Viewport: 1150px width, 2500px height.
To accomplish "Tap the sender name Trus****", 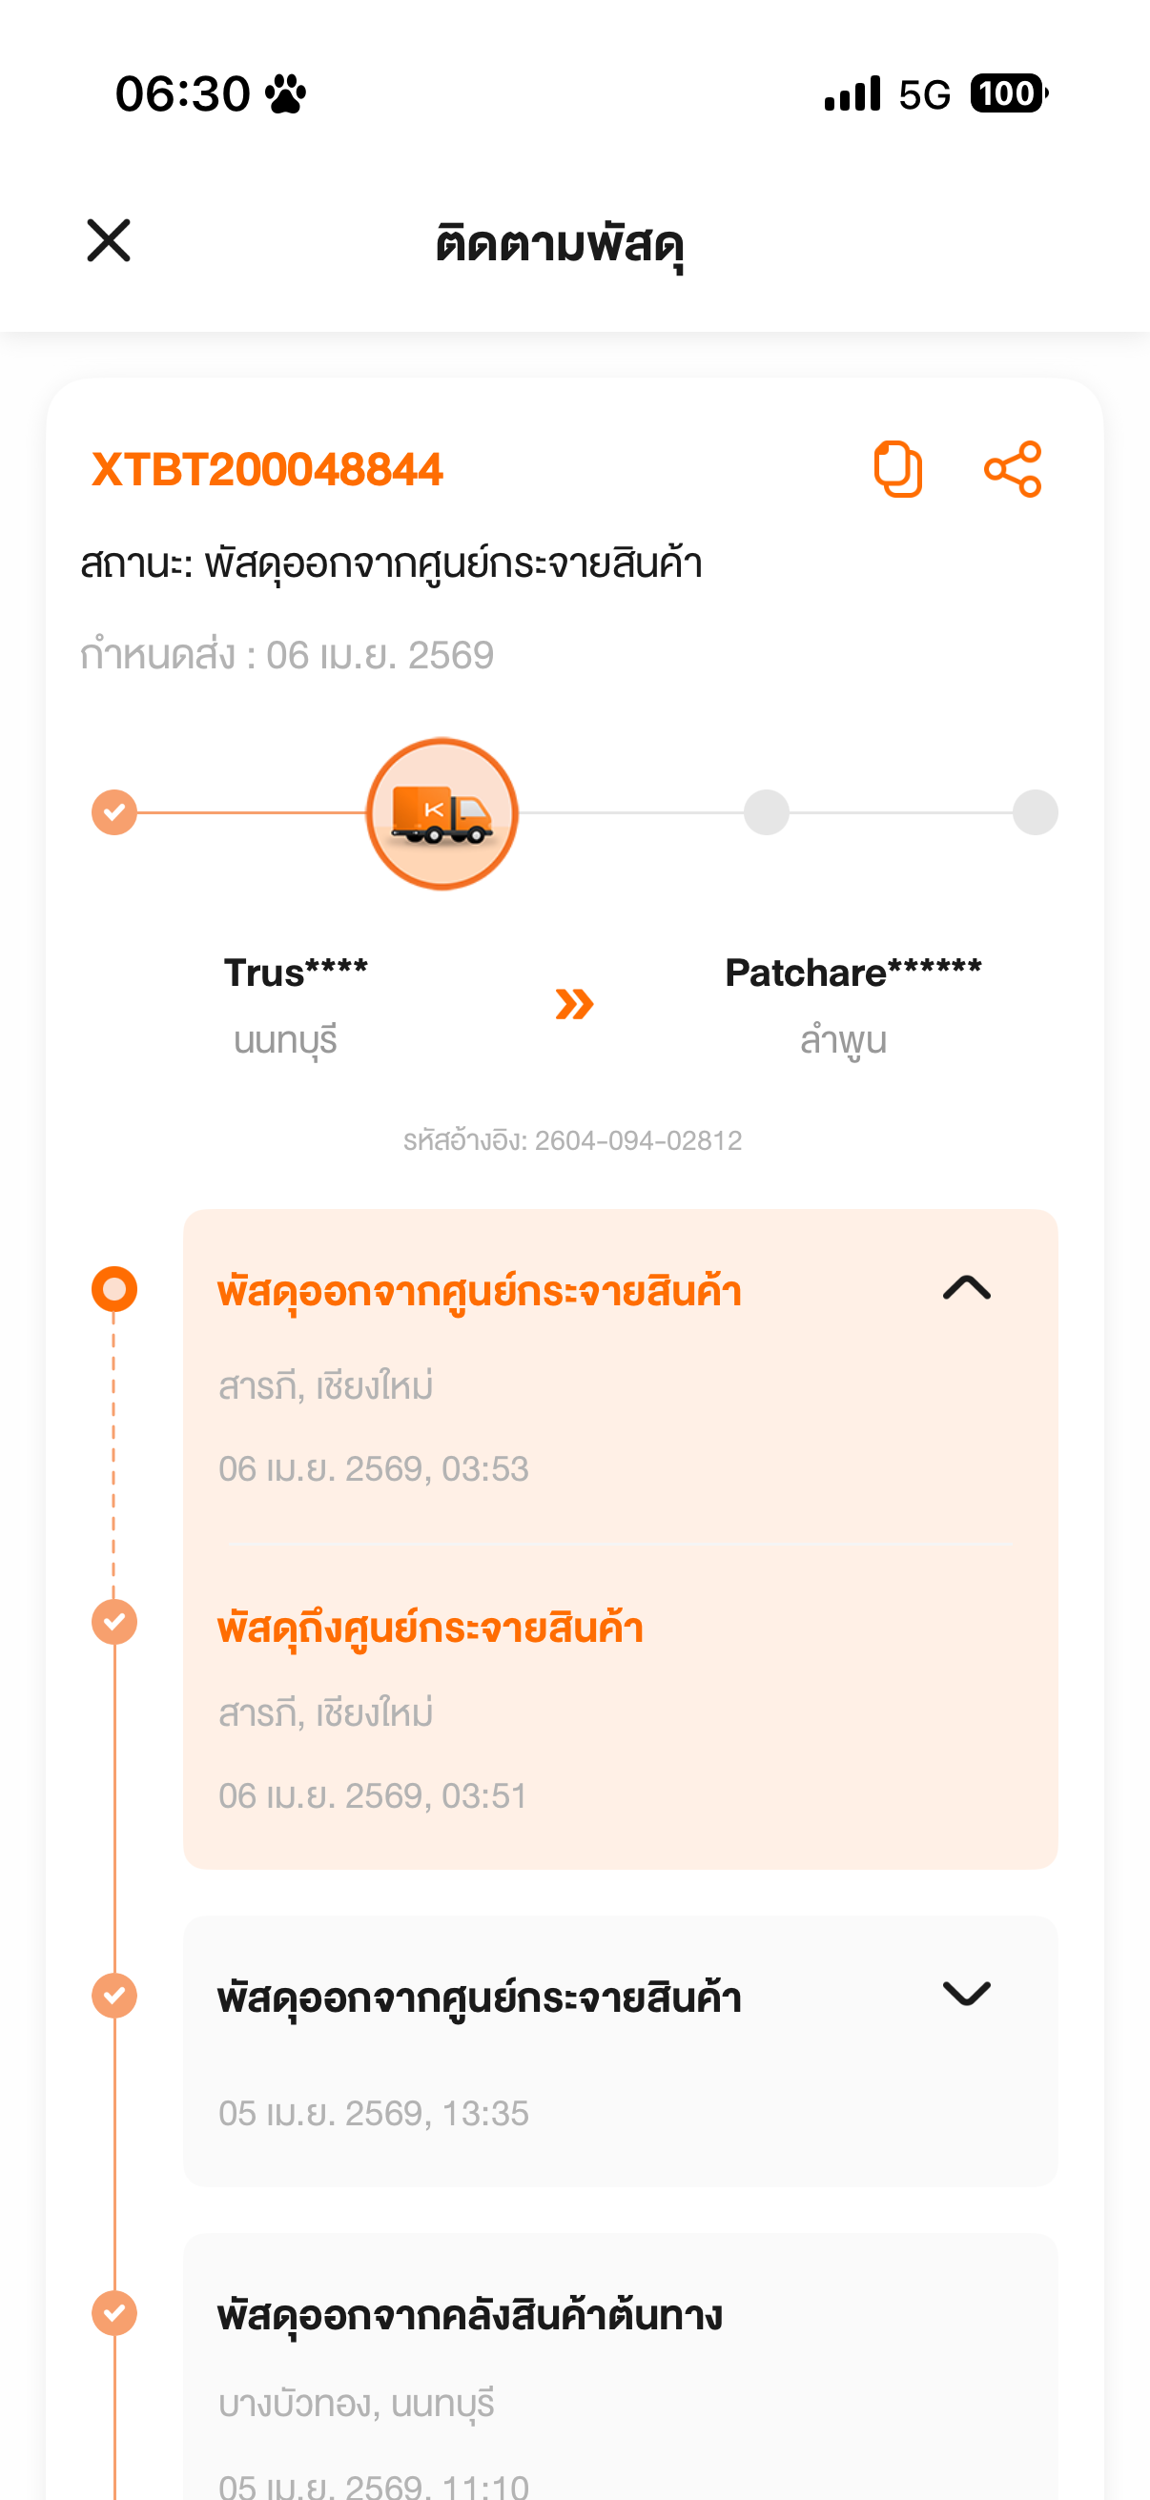I will (295, 973).
